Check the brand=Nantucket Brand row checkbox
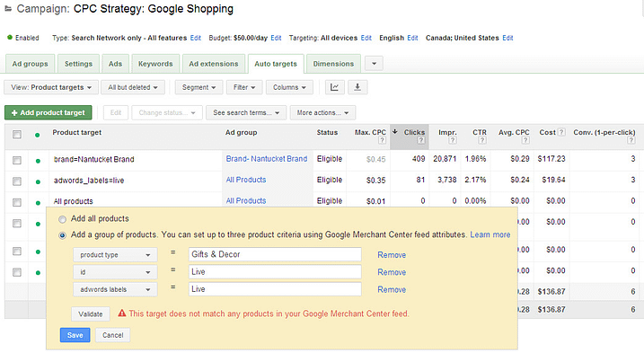This screenshot has width=644, height=353. coord(17,160)
